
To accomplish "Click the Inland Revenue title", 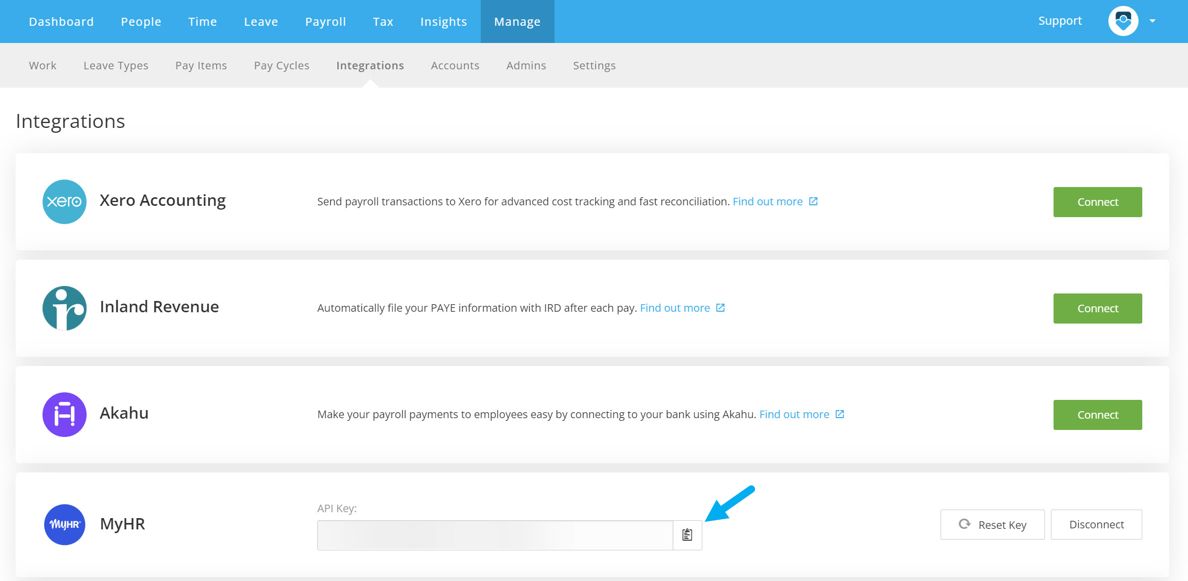I will [159, 307].
